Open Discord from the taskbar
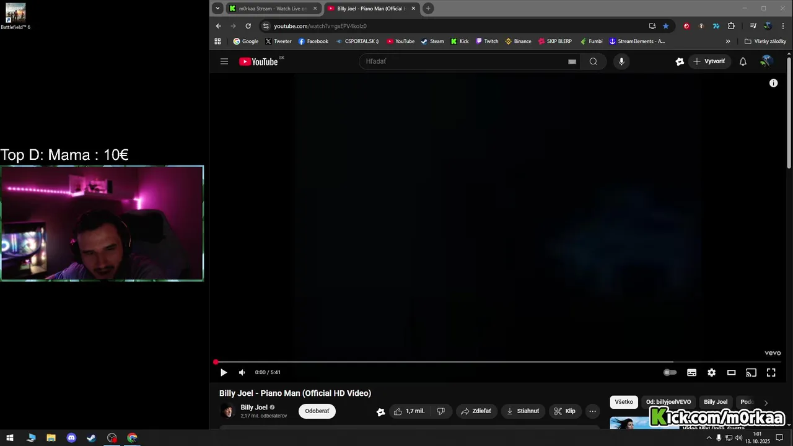The height and width of the screenshot is (446, 793). coord(71,438)
